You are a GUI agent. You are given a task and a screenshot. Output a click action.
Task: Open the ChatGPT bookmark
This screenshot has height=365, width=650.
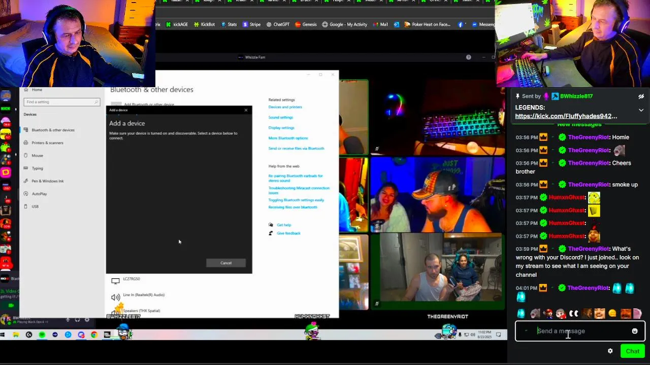pos(278,24)
